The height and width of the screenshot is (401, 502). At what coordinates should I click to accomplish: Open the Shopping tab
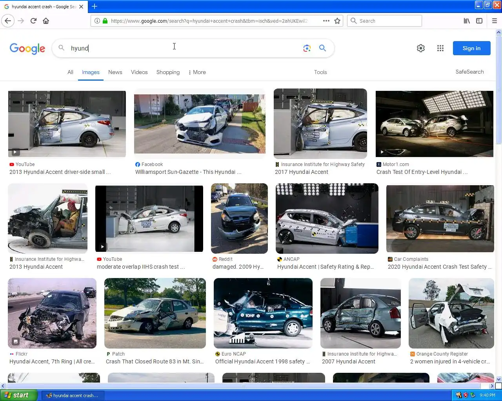(168, 72)
